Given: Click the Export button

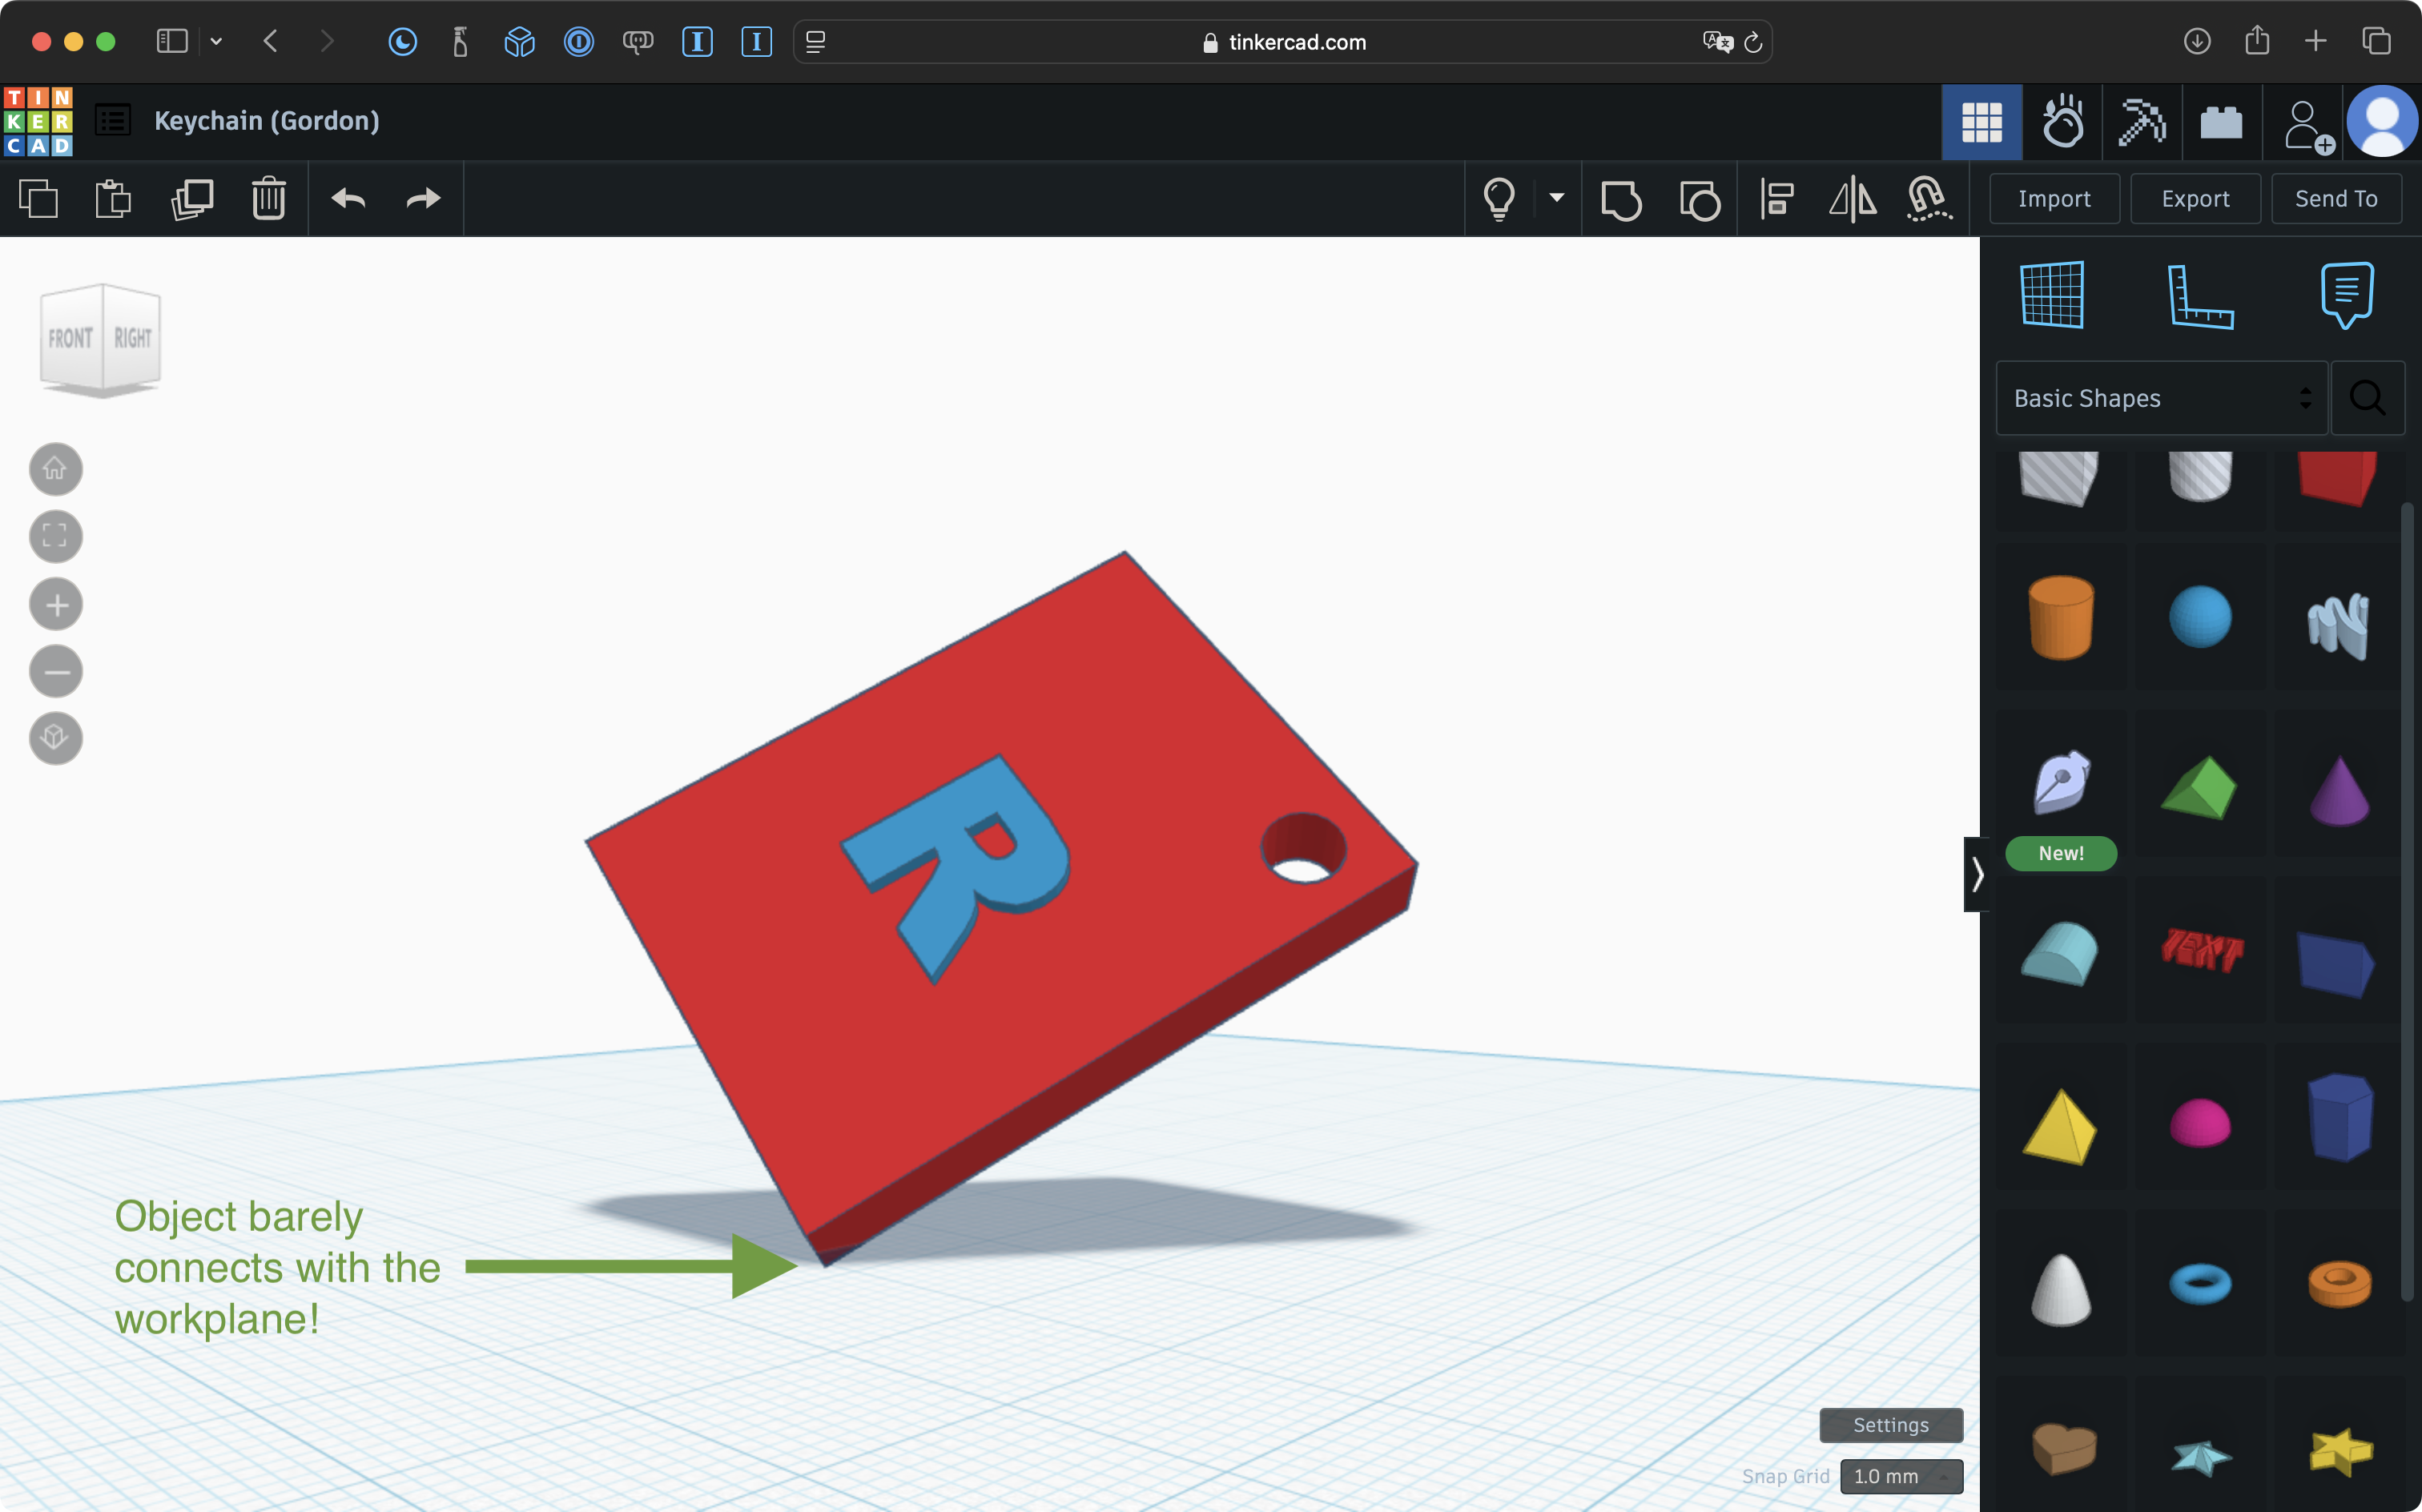Looking at the screenshot, I should pos(2195,199).
